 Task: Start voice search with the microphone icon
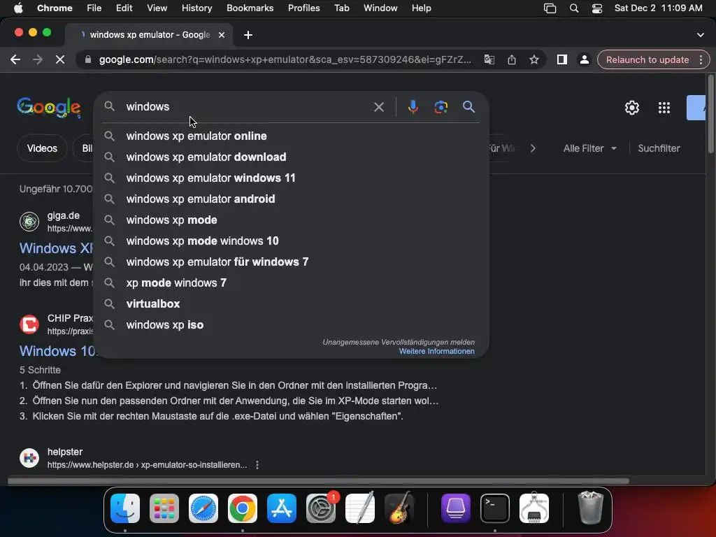(413, 107)
